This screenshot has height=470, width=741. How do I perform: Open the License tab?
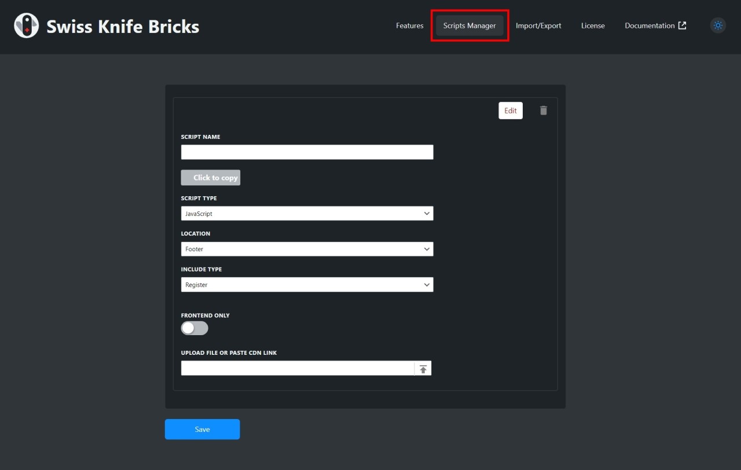pyautogui.click(x=593, y=25)
